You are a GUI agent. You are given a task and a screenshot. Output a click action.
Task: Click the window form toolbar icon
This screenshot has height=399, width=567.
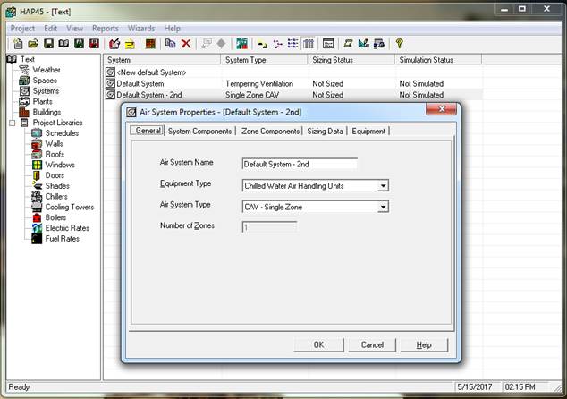(x=328, y=44)
